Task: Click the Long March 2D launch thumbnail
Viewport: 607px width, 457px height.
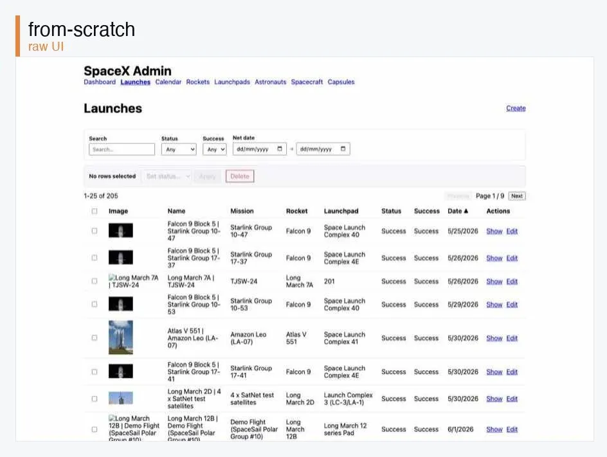Action: coord(121,398)
